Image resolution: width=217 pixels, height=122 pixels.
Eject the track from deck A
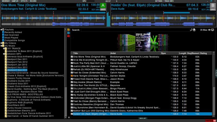point(103,9)
